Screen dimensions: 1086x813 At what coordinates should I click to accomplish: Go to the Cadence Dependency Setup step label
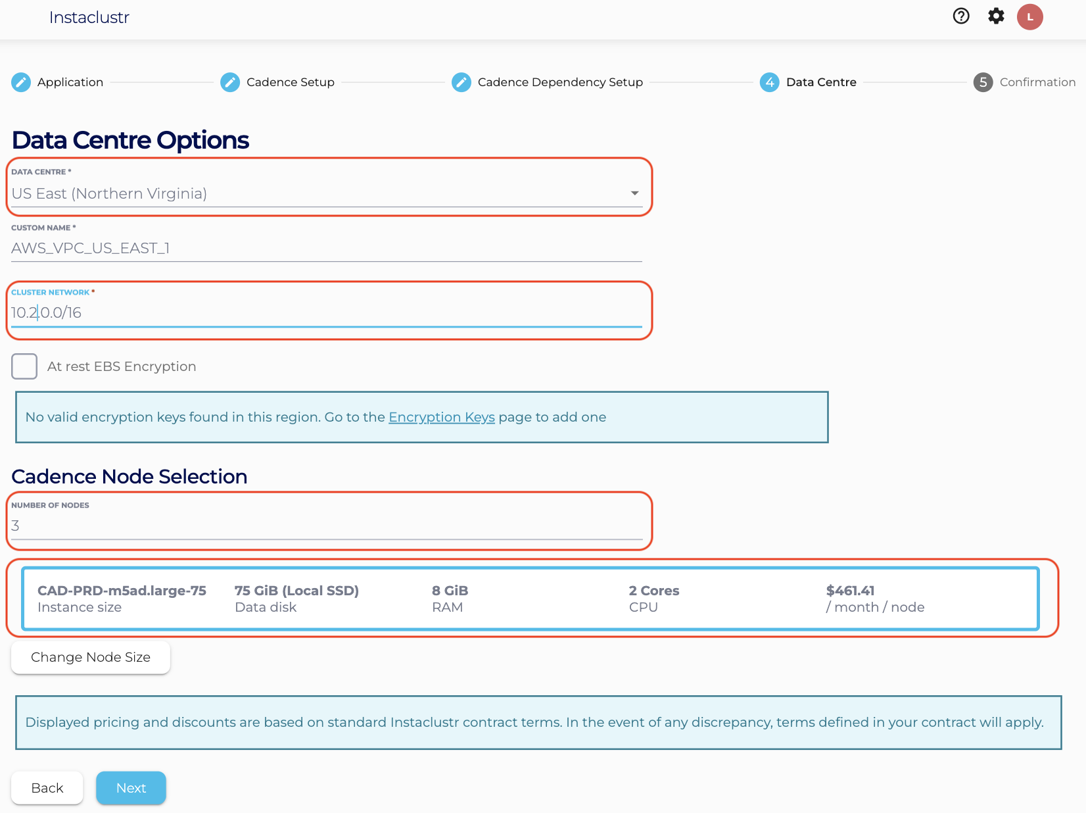(x=560, y=82)
